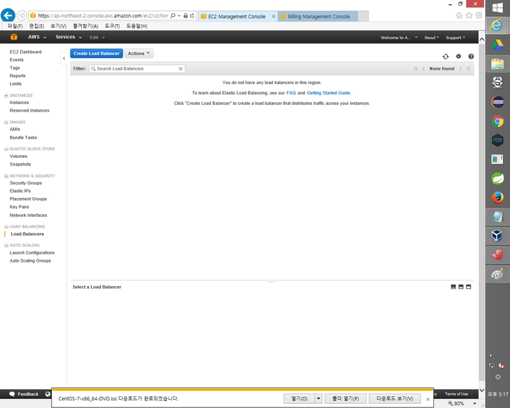This screenshot has height=408, width=510.
Task: Click the refresh load balancers icon
Action: pyautogui.click(x=445, y=57)
